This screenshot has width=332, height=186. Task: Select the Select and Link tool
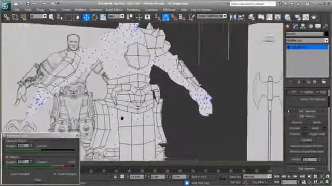pos(7,17)
